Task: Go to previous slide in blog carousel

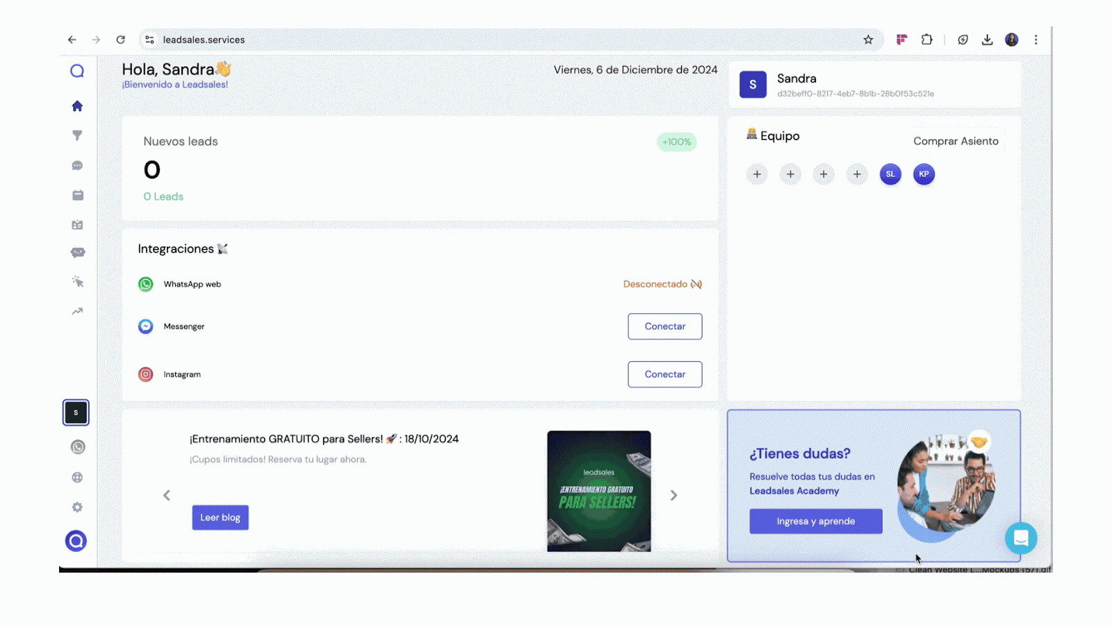Action: pyautogui.click(x=167, y=495)
